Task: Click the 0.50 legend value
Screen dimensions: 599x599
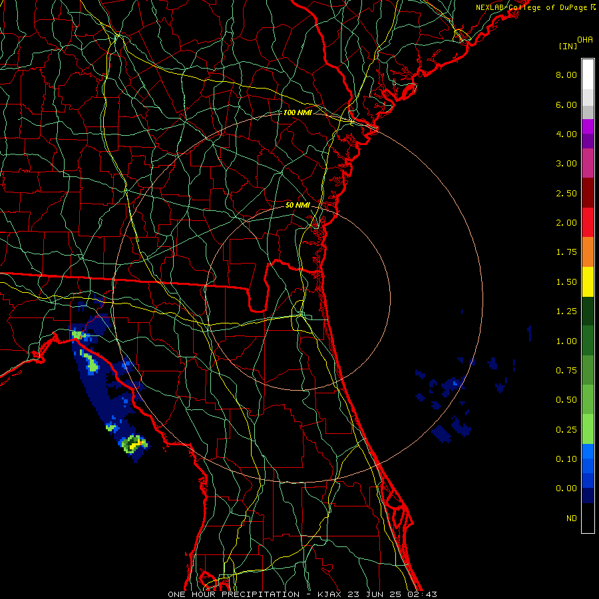Action: click(566, 400)
